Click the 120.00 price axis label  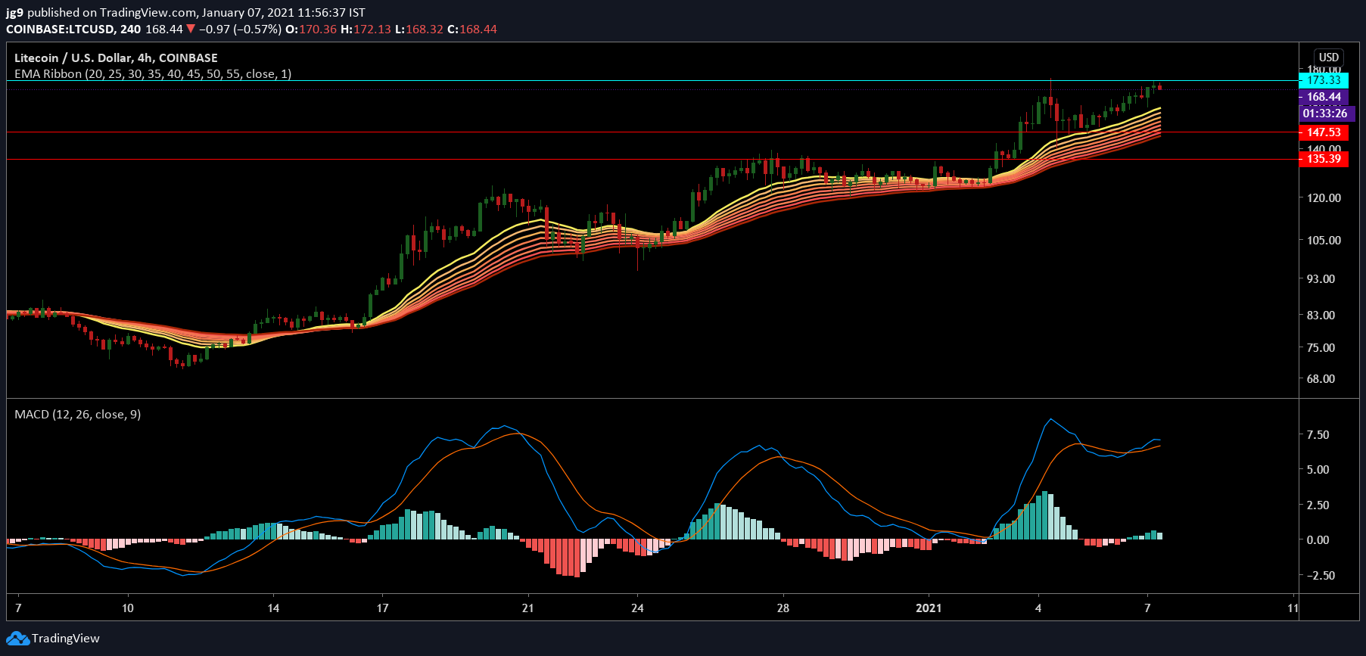tap(1324, 198)
